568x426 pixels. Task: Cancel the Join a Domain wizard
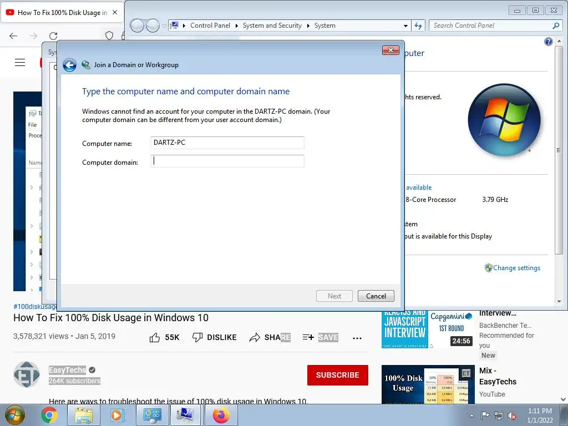click(x=376, y=296)
